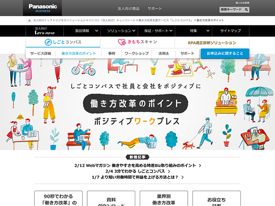Click the 資料ダウンロード card

pos(111,198)
